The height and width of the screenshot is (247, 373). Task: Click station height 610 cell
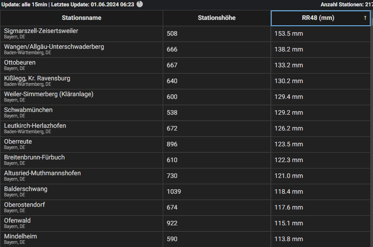[217, 160]
